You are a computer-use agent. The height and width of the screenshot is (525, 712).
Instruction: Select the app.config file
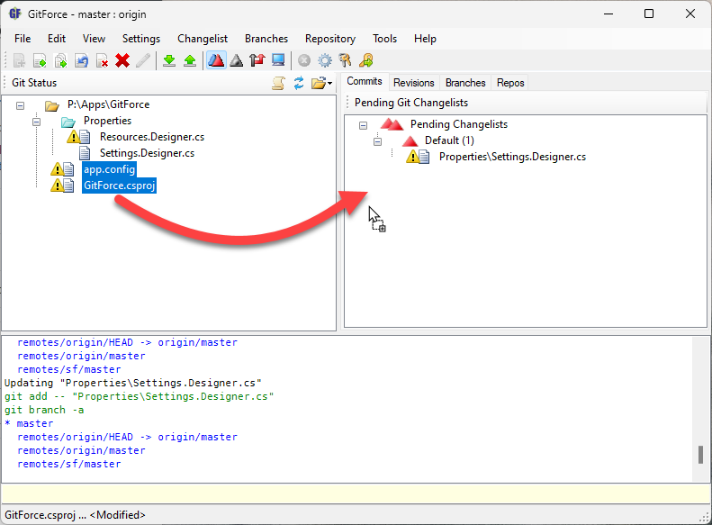tap(110, 169)
